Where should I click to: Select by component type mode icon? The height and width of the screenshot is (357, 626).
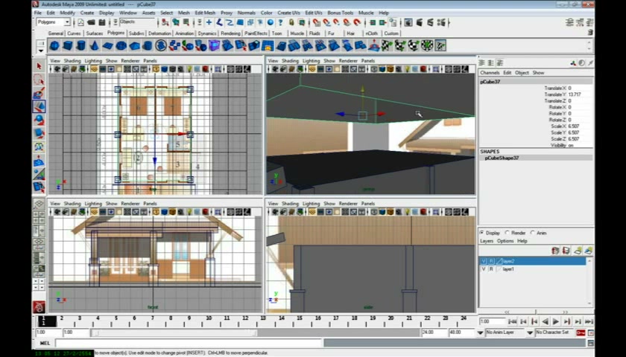(186, 22)
